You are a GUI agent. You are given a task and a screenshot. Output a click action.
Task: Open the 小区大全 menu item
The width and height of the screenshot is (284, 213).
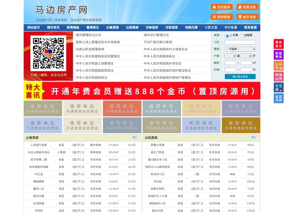[211, 28]
